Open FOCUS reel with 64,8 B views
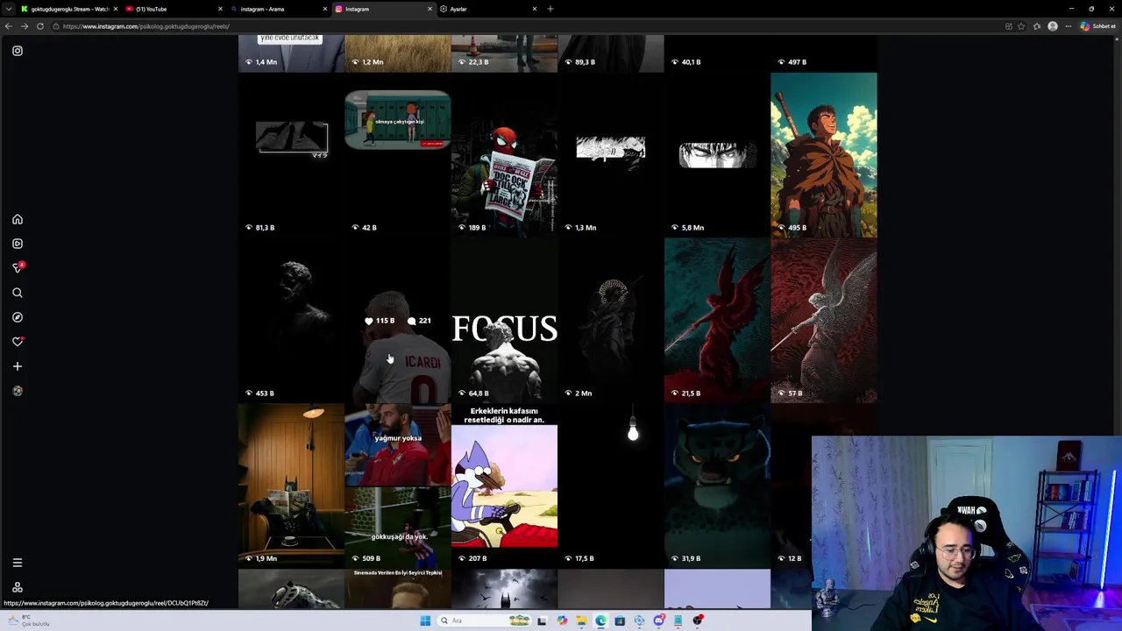This screenshot has width=1122, height=631. [504, 321]
